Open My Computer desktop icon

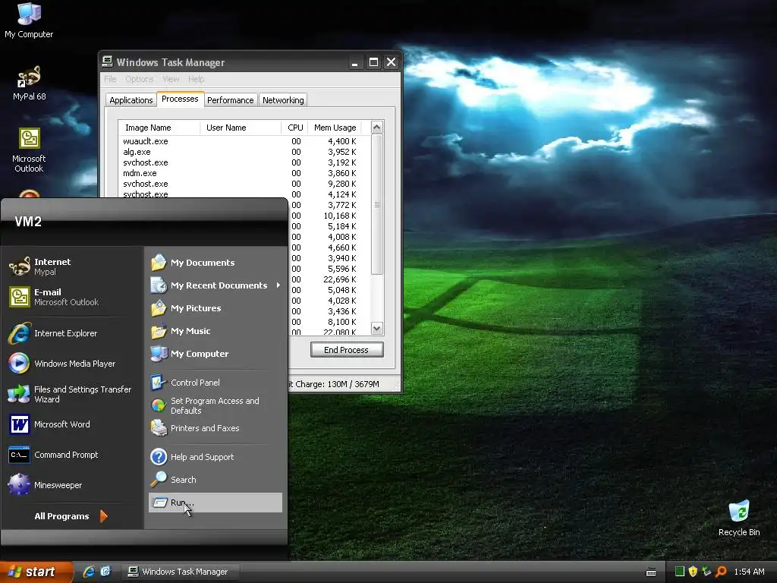[x=29, y=20]
